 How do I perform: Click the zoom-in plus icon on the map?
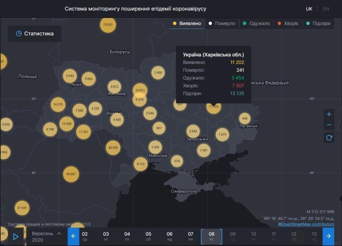point(329,113)
